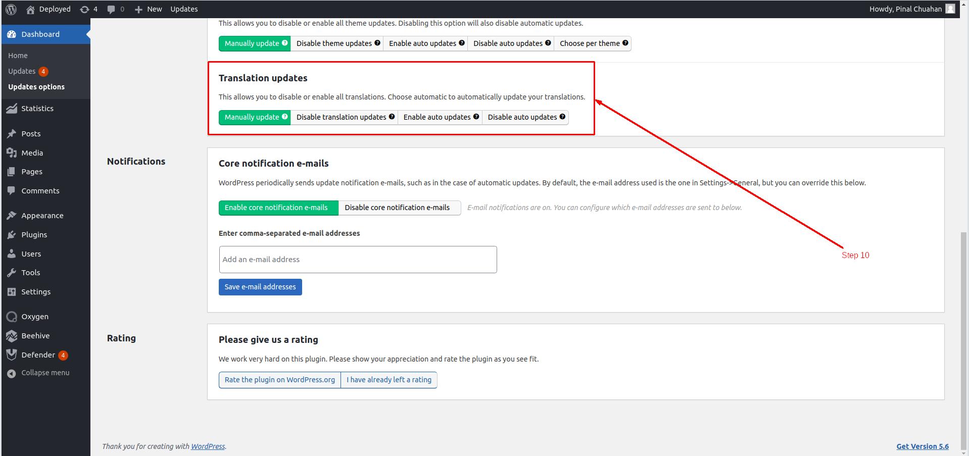This screenshot has width=969, height=456.
Task: Select Disable auto updates for themes
Action: tap(511, 43)
